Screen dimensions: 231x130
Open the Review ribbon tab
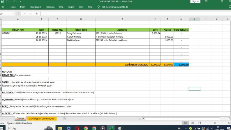coord(71,7)
